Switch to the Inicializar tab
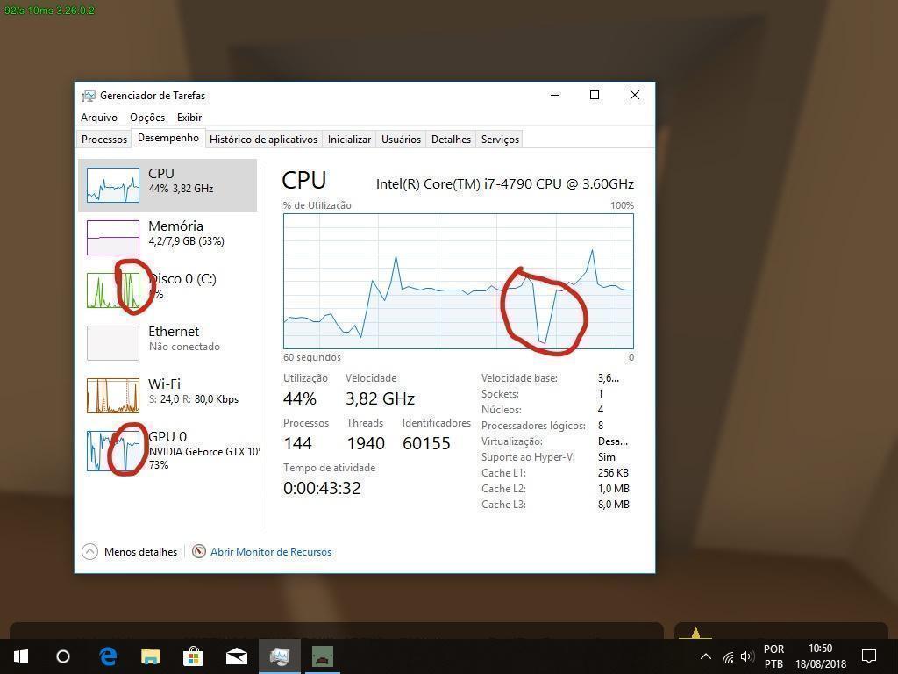This screenshot has height=674, width=898. pyautogui.click(x=349, y=140)
